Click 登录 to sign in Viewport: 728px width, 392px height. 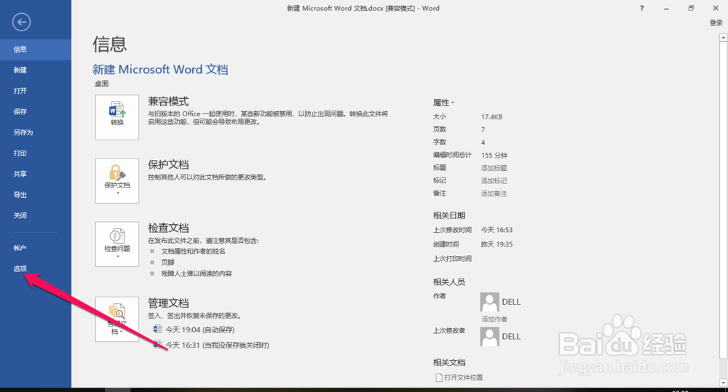[716, 23]
